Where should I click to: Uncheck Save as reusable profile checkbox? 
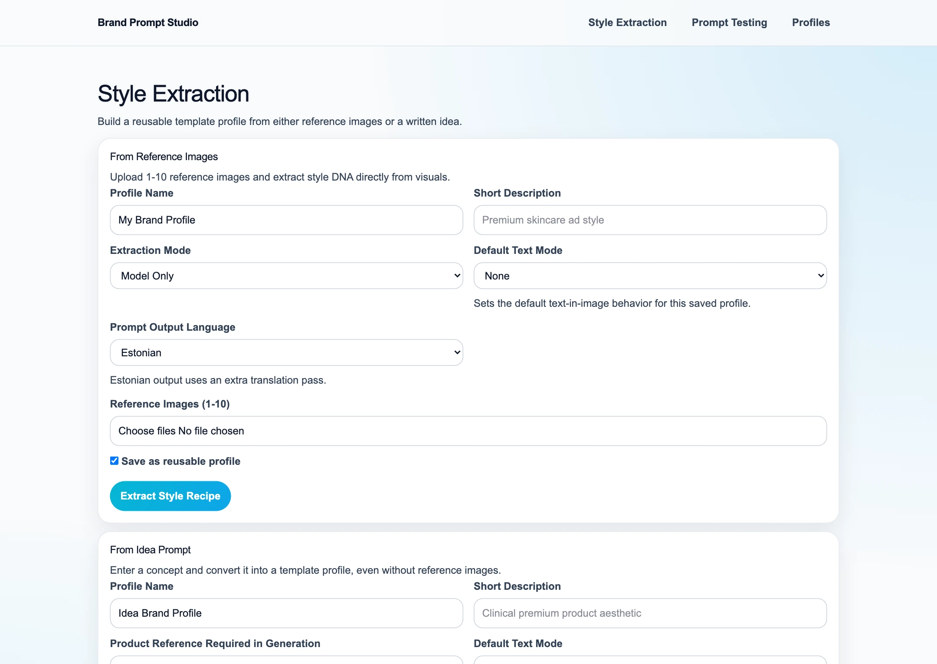pos(114,461)
